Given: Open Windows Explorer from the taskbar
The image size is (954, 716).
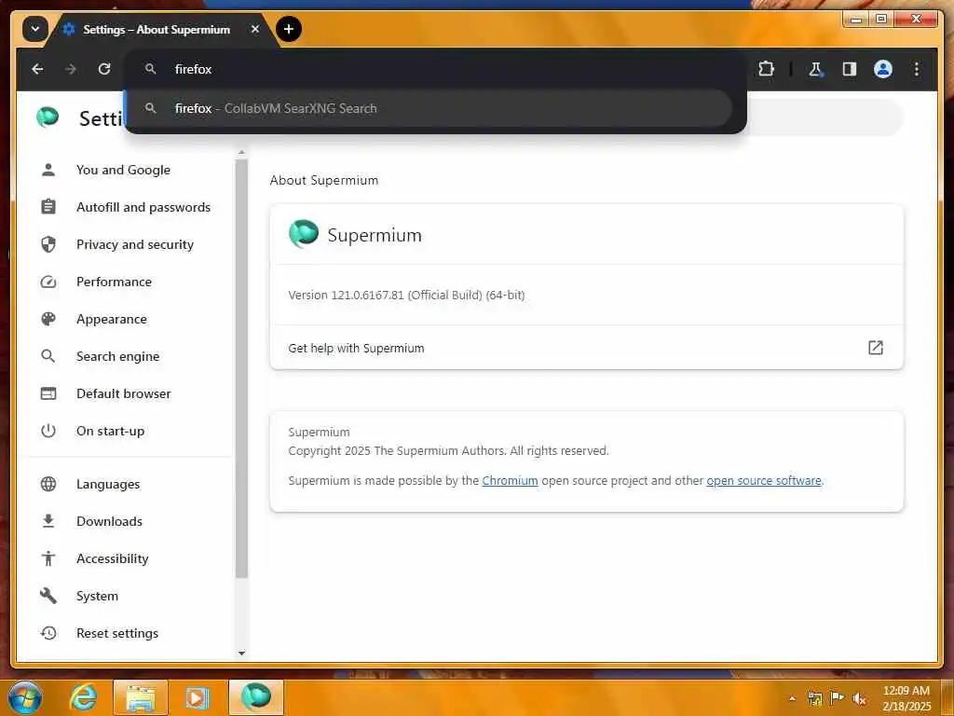Looking at the screenshot, I should coord(141,697).
